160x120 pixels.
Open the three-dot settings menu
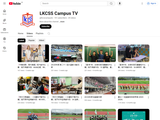[x=142, y=3]
